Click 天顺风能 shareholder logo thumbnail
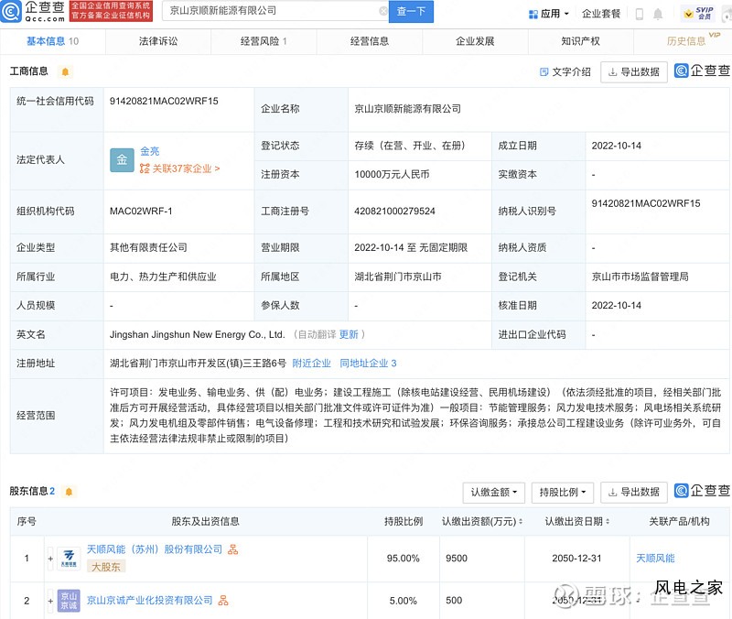 coord(69,559)
